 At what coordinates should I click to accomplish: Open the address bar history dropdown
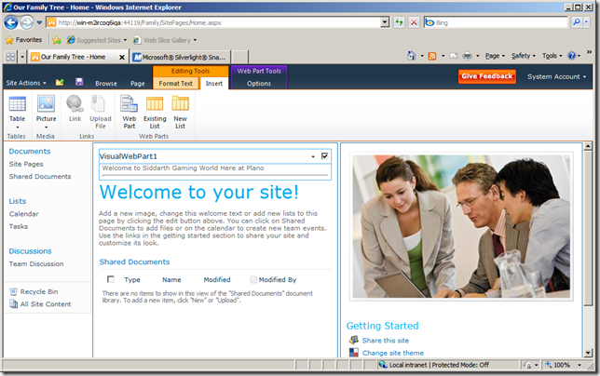[385, 22]
